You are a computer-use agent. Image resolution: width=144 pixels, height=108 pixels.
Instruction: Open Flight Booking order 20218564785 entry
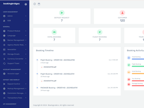coord(58,60)
